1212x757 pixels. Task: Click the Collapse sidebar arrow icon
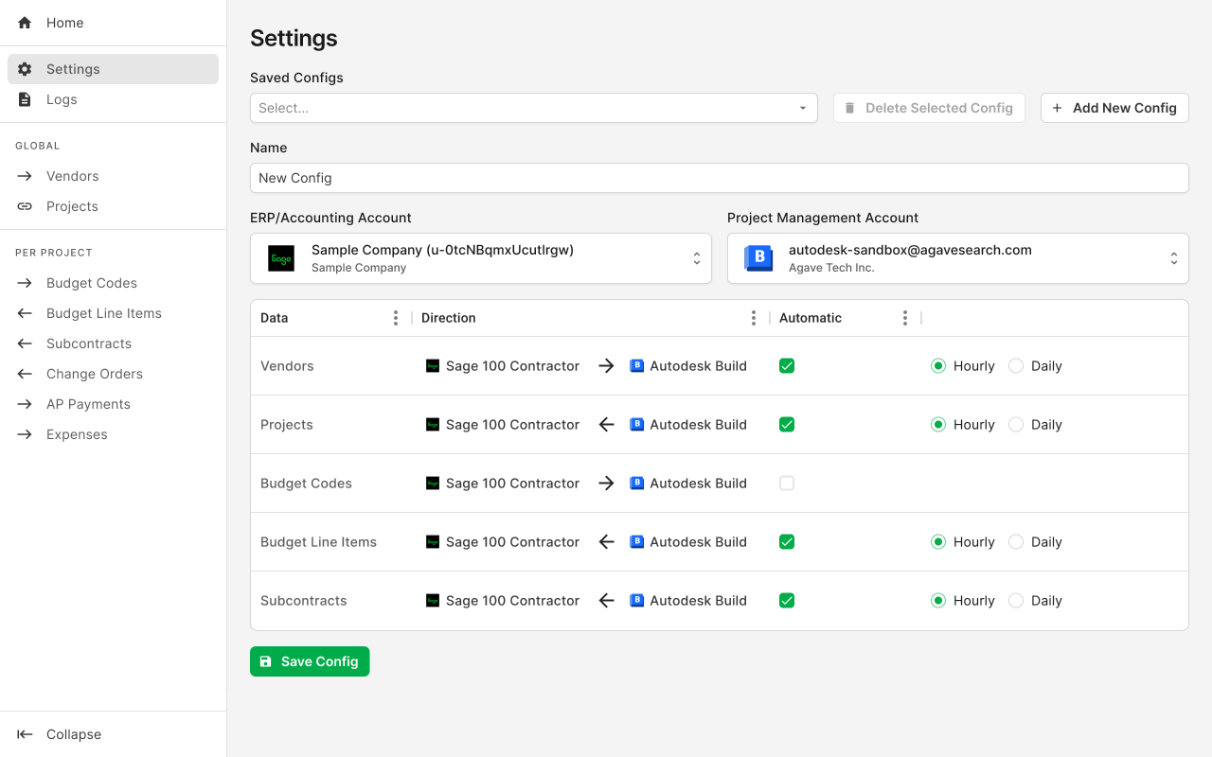tap(25, 734)
